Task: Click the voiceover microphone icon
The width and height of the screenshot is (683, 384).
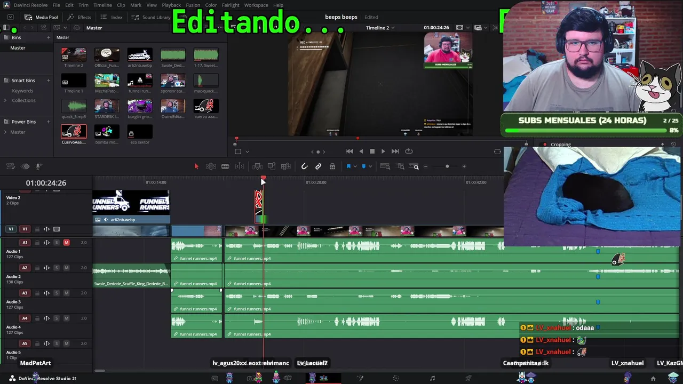Action: pyautogui.click(x=38, y=166)
